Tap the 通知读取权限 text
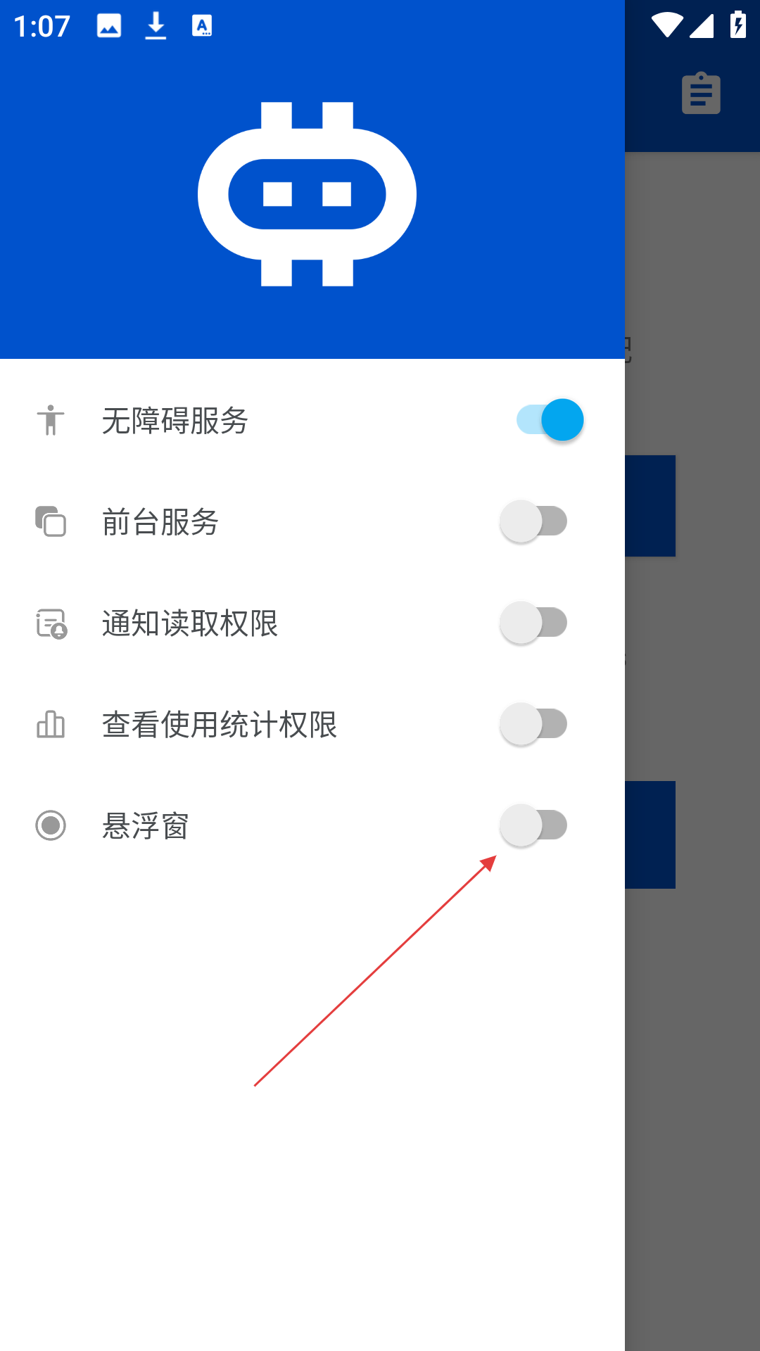 coord(190,623)
